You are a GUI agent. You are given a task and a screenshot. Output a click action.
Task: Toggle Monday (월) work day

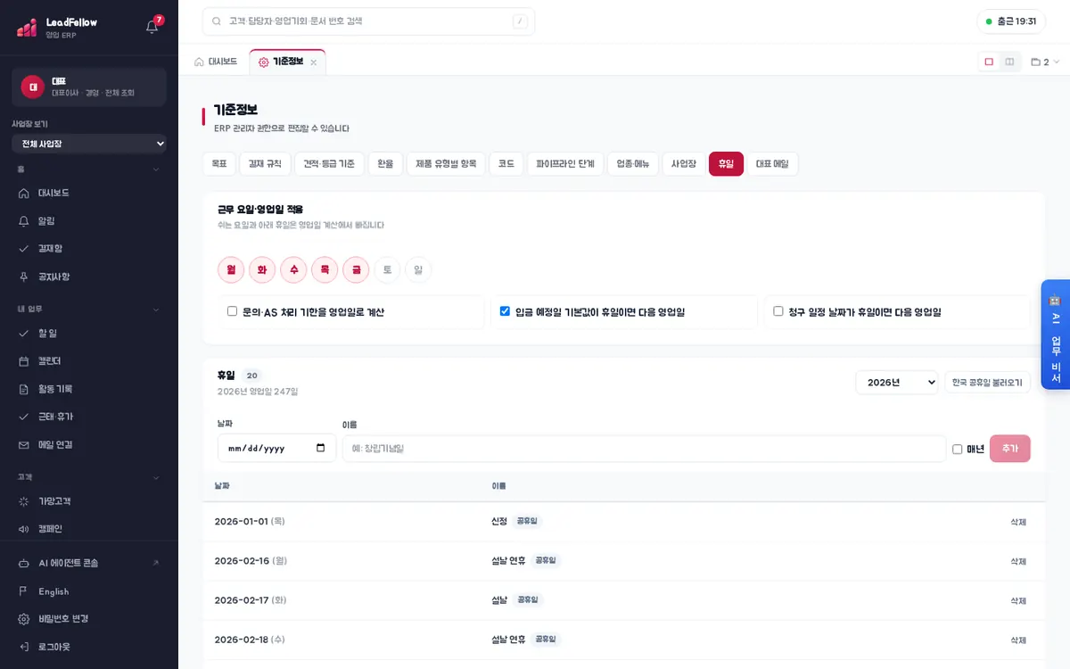pyautogui.click(x=231, y=269)
